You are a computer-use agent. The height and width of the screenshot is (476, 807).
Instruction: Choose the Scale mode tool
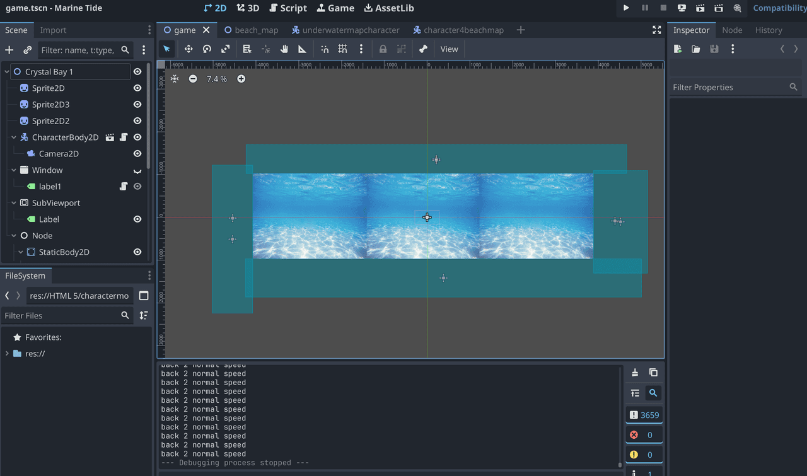pos(225,49)
